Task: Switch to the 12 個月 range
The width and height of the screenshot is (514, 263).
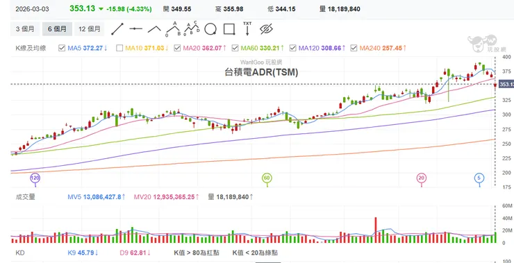Action: click(x=89, y=29)
